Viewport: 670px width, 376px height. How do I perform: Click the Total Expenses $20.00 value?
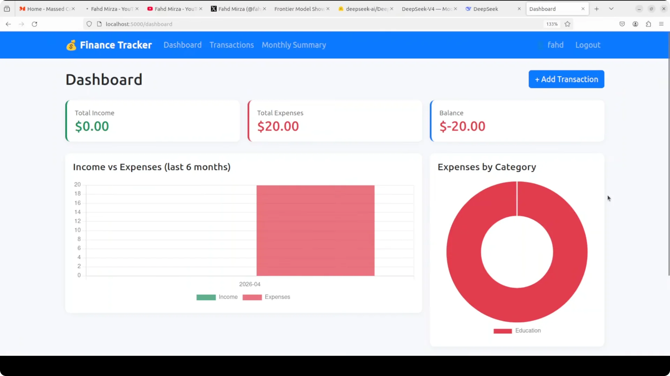(278, 126)
